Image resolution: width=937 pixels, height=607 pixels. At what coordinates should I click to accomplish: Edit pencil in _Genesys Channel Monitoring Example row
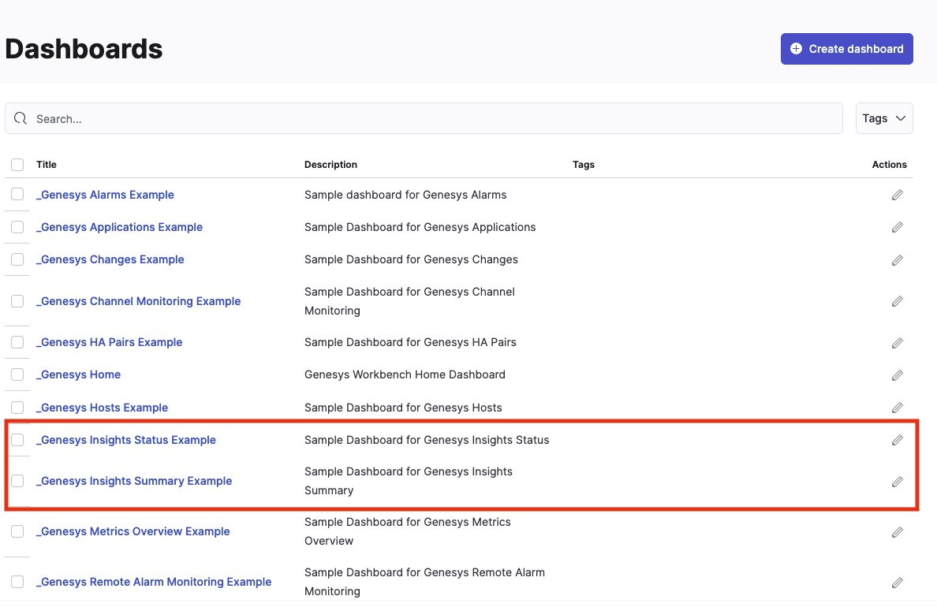pos(897,301)
